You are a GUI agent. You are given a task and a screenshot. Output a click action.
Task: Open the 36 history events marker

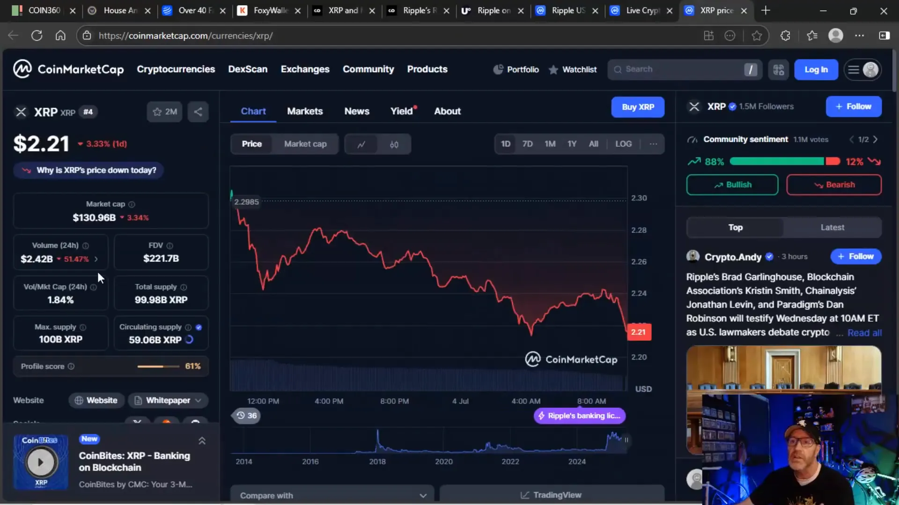246,416
